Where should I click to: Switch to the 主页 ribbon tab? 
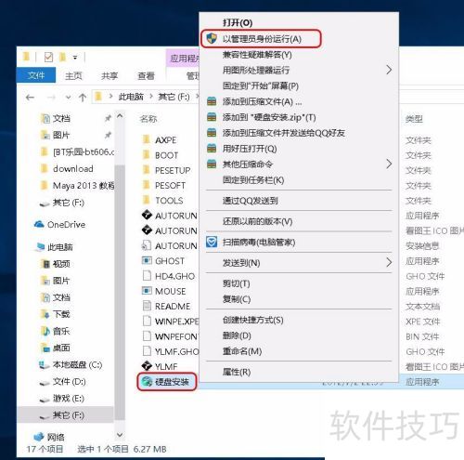pyautogui.click(x=73, y=75)
